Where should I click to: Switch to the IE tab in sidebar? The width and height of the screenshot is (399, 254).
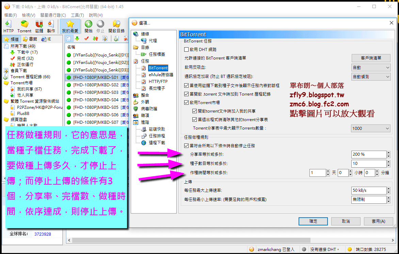(x=47, y=39)
